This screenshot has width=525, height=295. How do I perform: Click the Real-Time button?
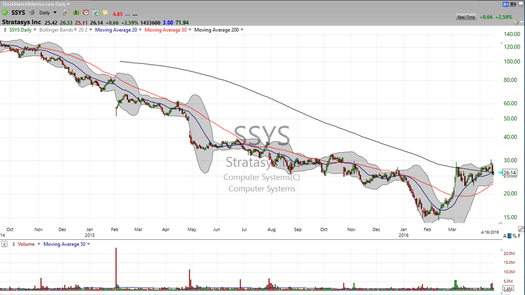coord(466,17)
